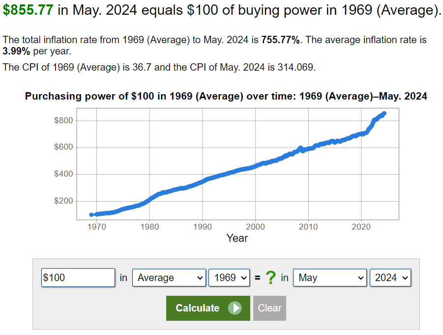Click the 1980 x-axis tick label
Image resolution: width=443 pixels, height=335 pixels.
point(149,227)
